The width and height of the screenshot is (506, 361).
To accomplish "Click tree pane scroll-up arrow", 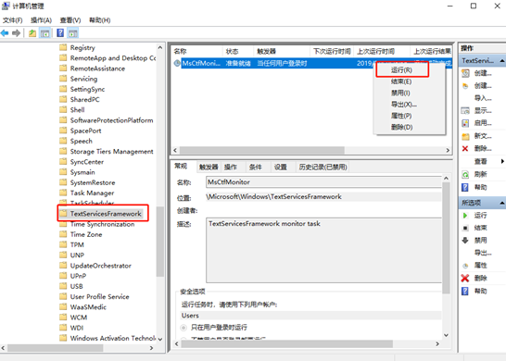I will click(160, 48).
